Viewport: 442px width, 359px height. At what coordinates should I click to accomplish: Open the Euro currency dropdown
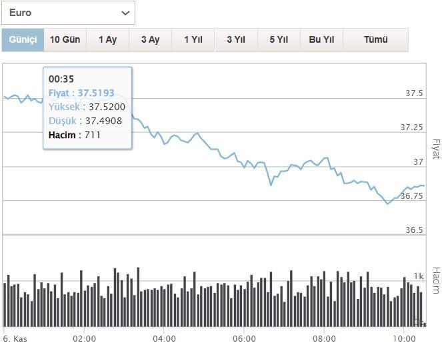tap(68, 13)
